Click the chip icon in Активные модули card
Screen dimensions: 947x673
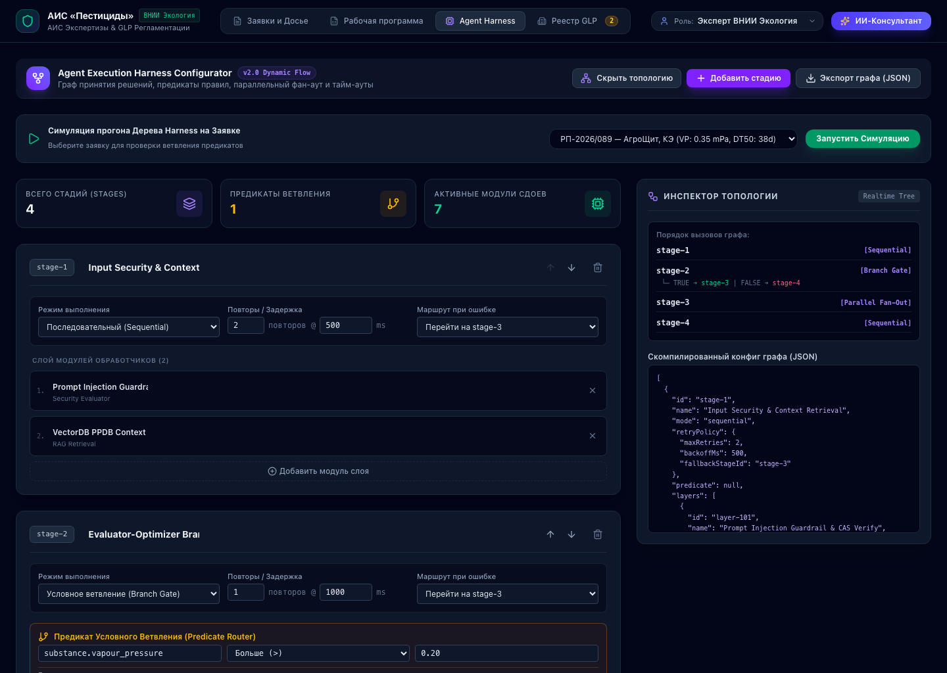pos(598,204)
